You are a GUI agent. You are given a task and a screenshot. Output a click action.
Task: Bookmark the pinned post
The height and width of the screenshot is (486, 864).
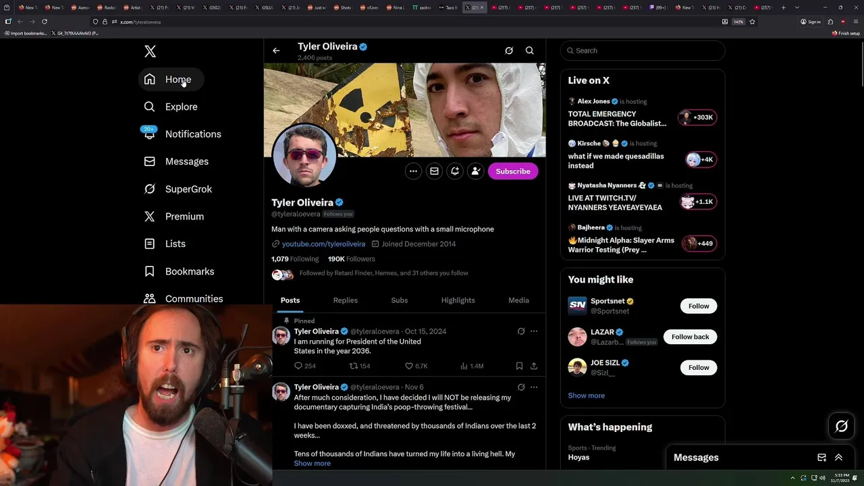point(519,366)
